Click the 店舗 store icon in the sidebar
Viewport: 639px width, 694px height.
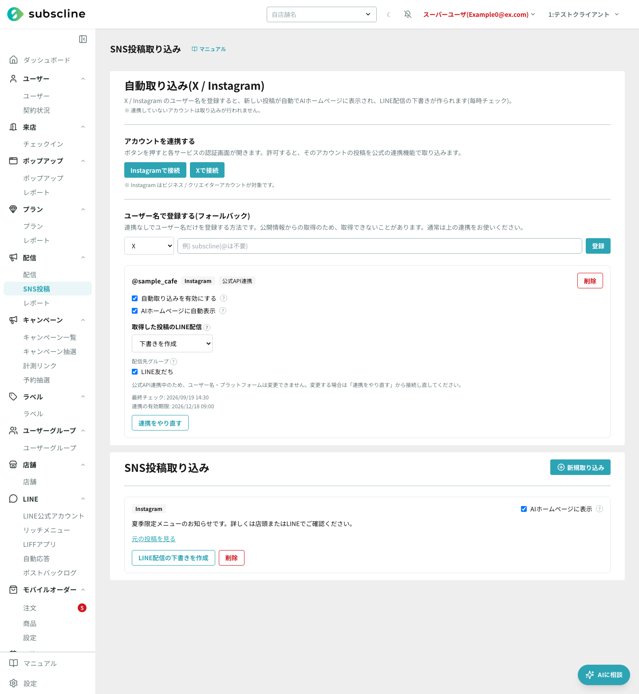[13, 465]
